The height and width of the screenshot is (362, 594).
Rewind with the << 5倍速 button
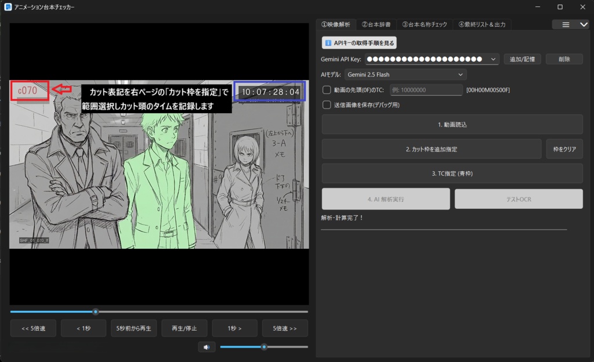pyautogui.click(x=33, y=328)
